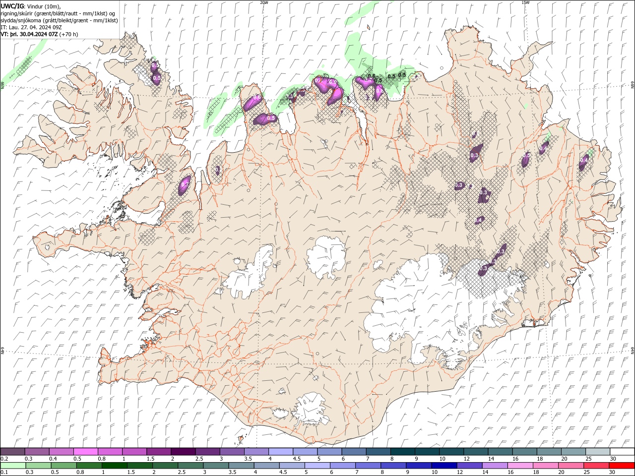
Task: Click the '(+70 h)' forecast offset text
Action: coord(68,34)
